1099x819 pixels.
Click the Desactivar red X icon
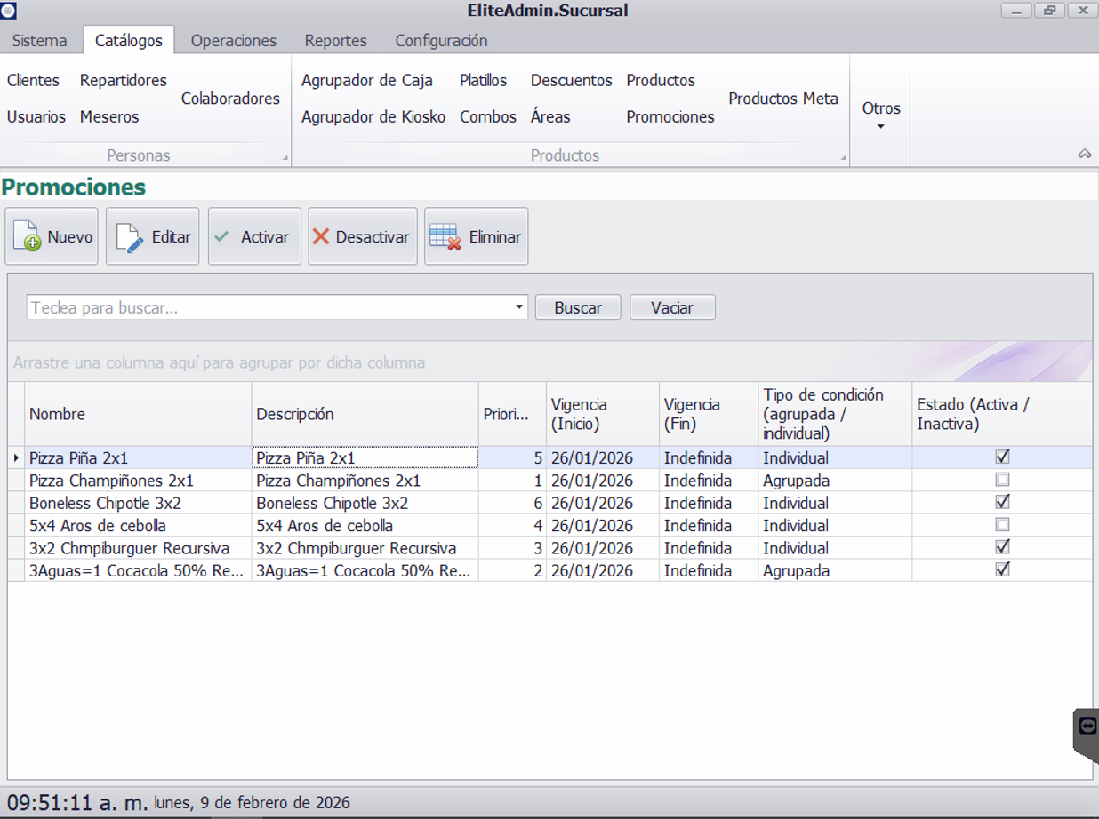click(x=321, y=237)
